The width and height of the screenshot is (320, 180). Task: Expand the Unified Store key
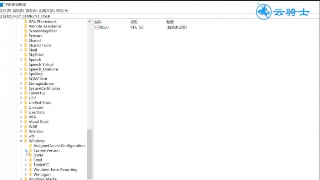coord(21,103)
